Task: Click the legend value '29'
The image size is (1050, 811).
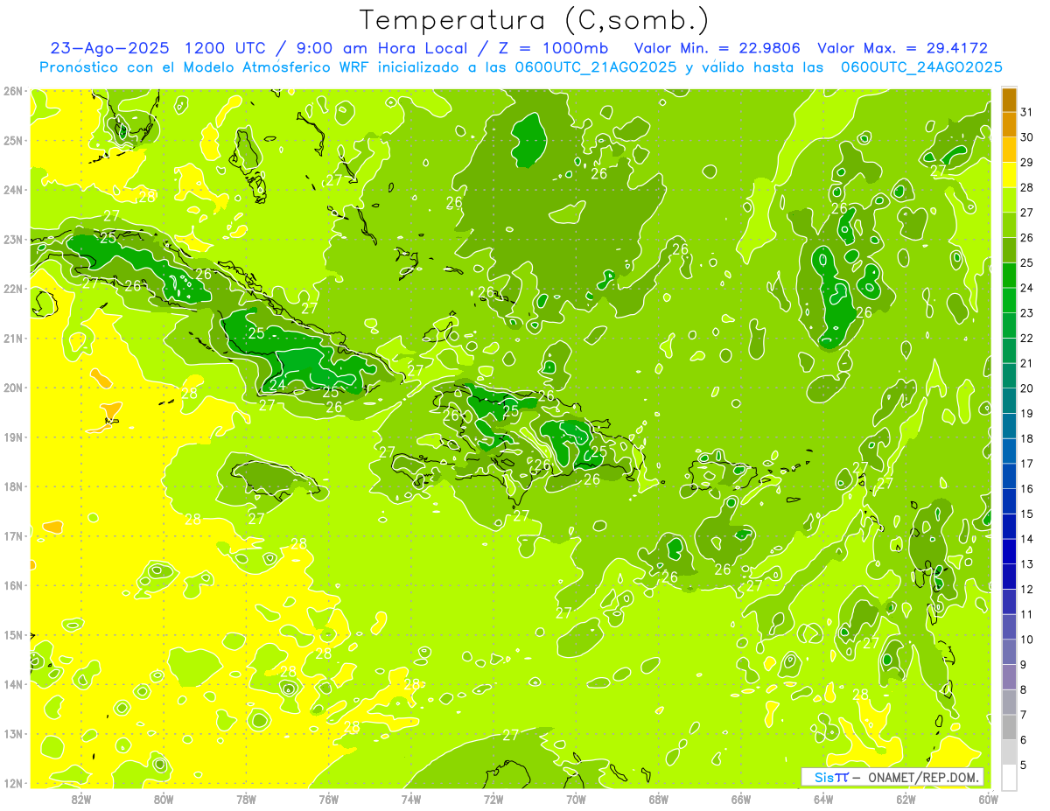Action: tap(1027, 163)
